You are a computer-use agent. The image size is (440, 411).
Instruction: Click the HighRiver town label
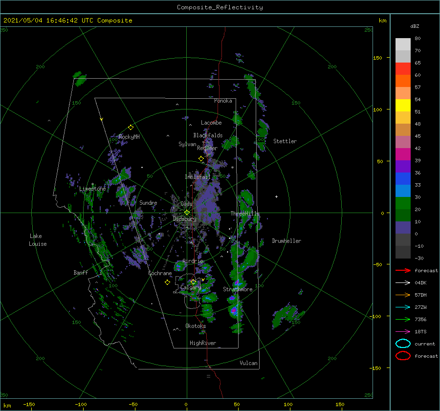203,343
